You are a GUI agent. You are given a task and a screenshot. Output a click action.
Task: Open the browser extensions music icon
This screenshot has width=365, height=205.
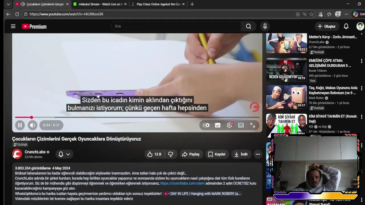click(x=321, y=14)
